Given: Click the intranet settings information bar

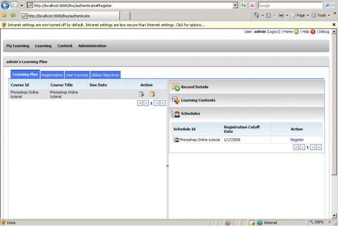Looking at the screenshot, I should point(166,25).
